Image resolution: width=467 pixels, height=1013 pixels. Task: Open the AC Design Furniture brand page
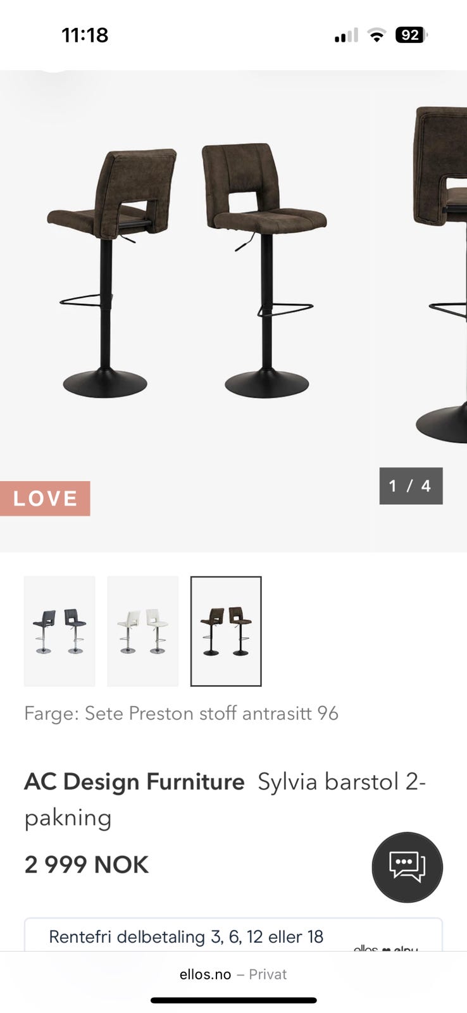point(134,782)
